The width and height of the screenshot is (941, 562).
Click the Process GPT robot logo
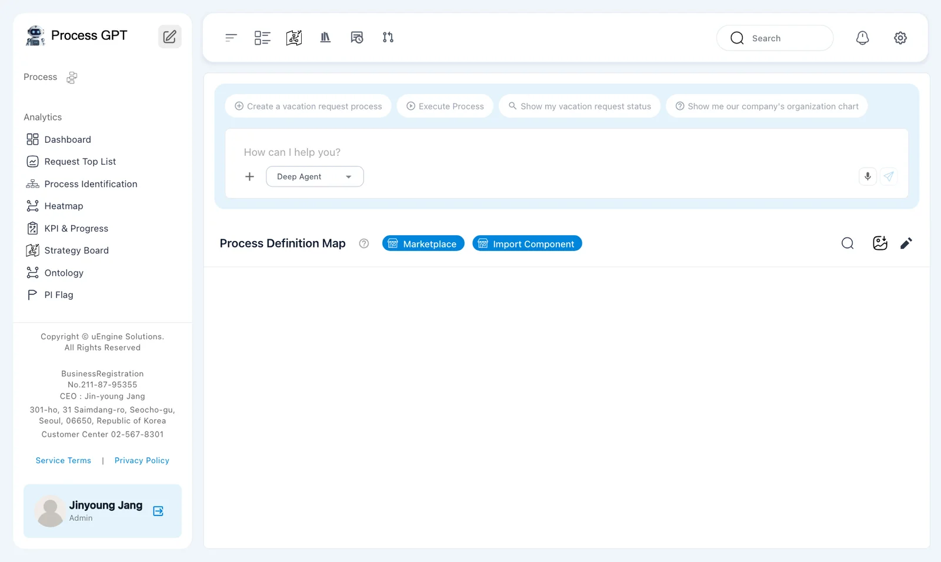pos(35,36)
